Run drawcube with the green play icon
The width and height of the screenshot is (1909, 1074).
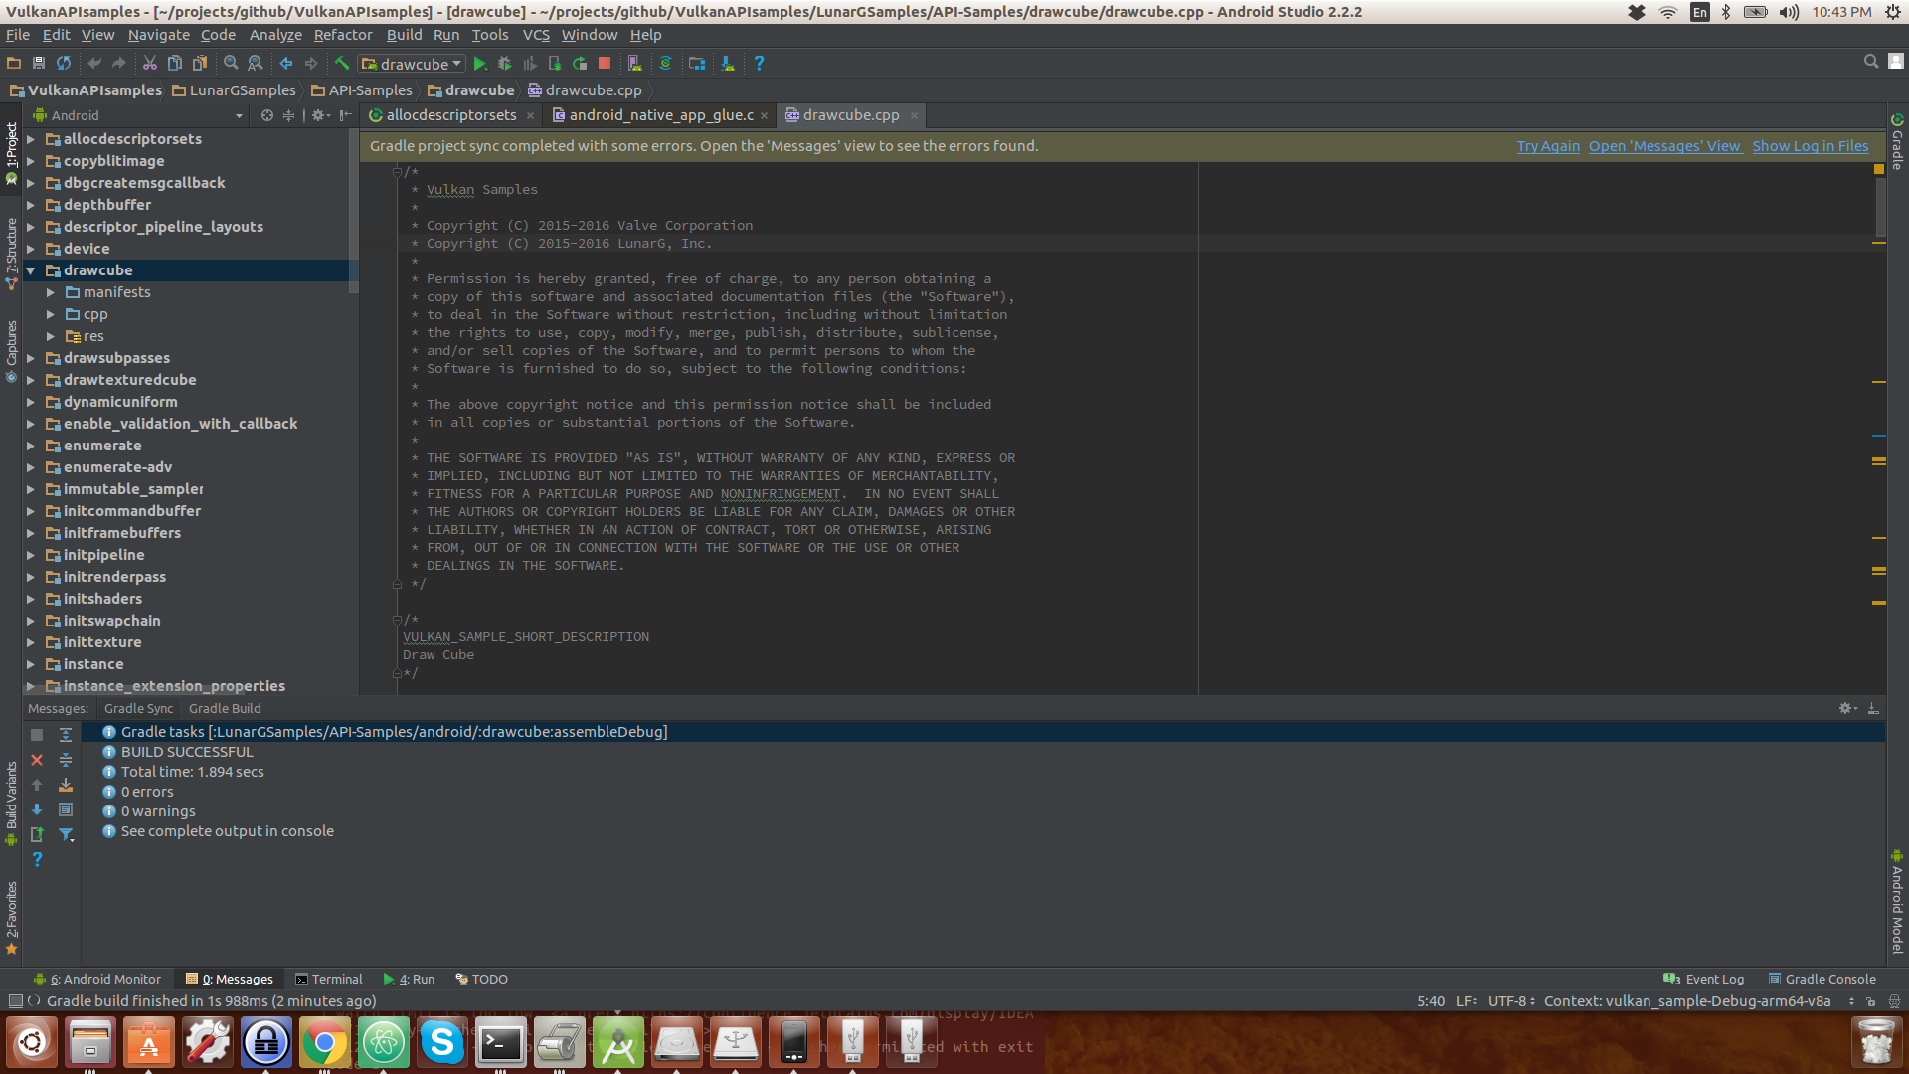[x=480, y=63]
